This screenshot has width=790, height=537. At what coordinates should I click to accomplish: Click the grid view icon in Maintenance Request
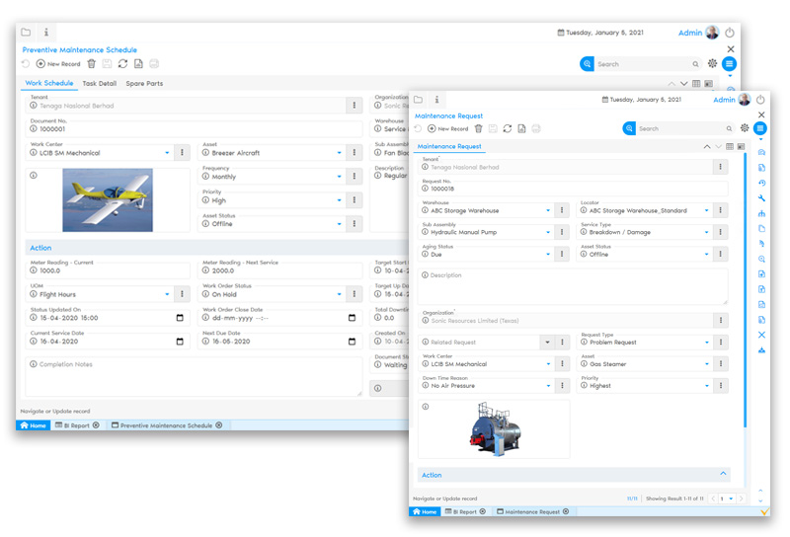click(x=729, y=147)
